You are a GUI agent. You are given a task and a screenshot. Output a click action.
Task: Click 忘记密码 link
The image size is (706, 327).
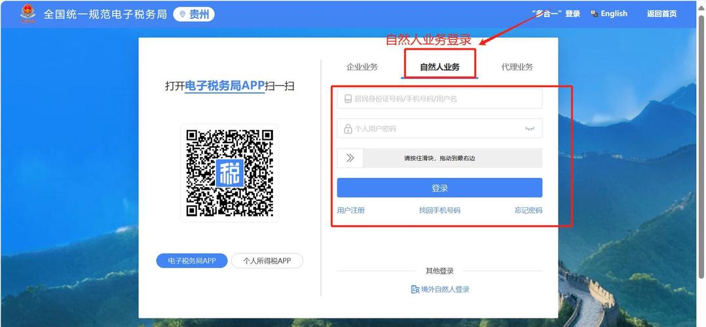(x=529, y=210)
